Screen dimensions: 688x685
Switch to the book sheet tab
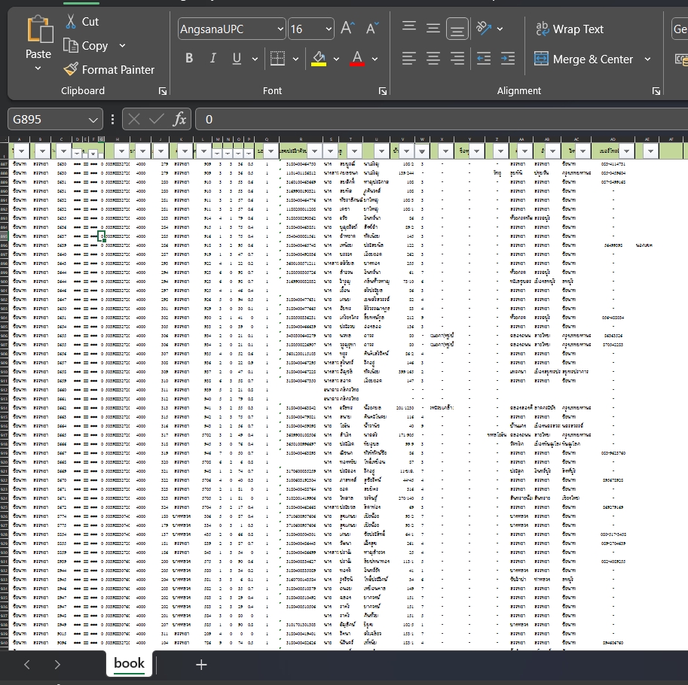[x=129, y=663]
